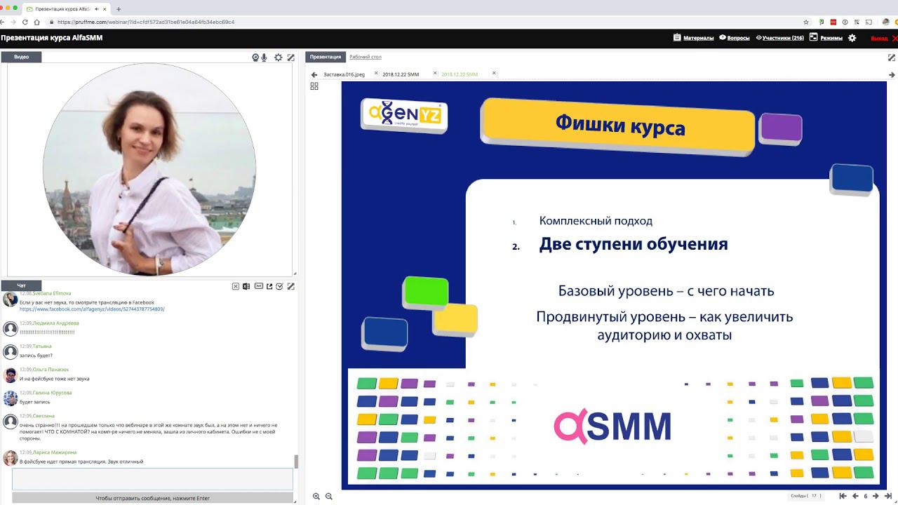Click the Видео panel header
898x505 pixels.
tap(21, 57)
